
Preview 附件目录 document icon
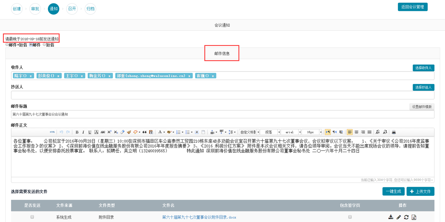pyautogui.click(x=414, y=217)
